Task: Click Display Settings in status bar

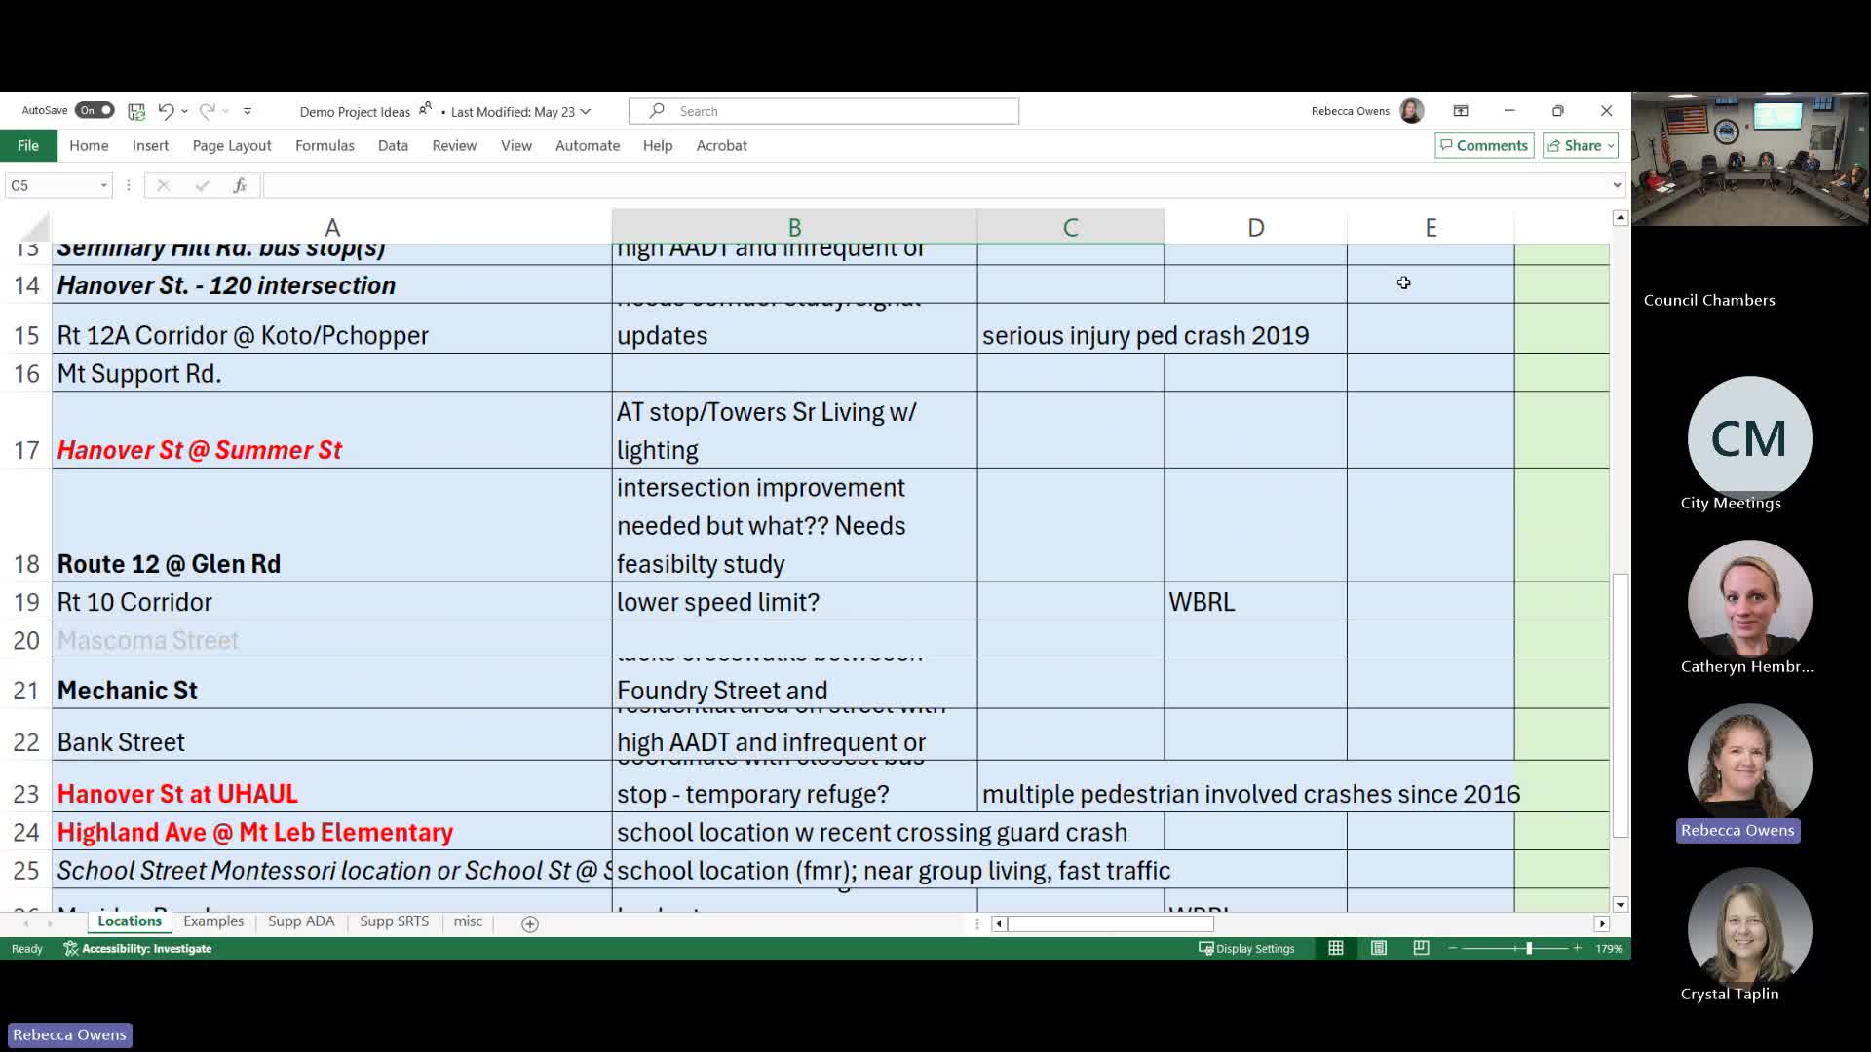Action: [x=1246, y=948]
